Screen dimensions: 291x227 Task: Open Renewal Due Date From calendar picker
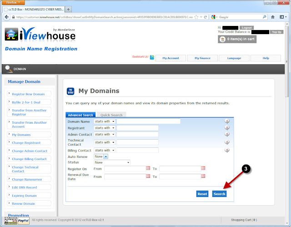148,176
